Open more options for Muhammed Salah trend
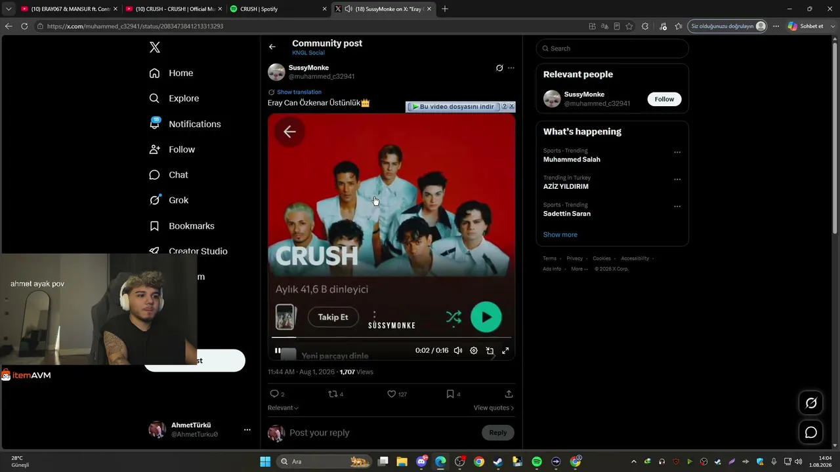 pos(677,152)
